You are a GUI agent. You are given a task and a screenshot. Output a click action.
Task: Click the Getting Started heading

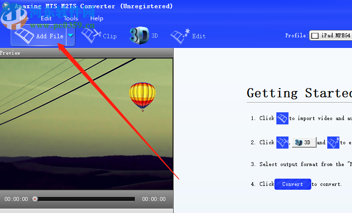click(299, 93)
